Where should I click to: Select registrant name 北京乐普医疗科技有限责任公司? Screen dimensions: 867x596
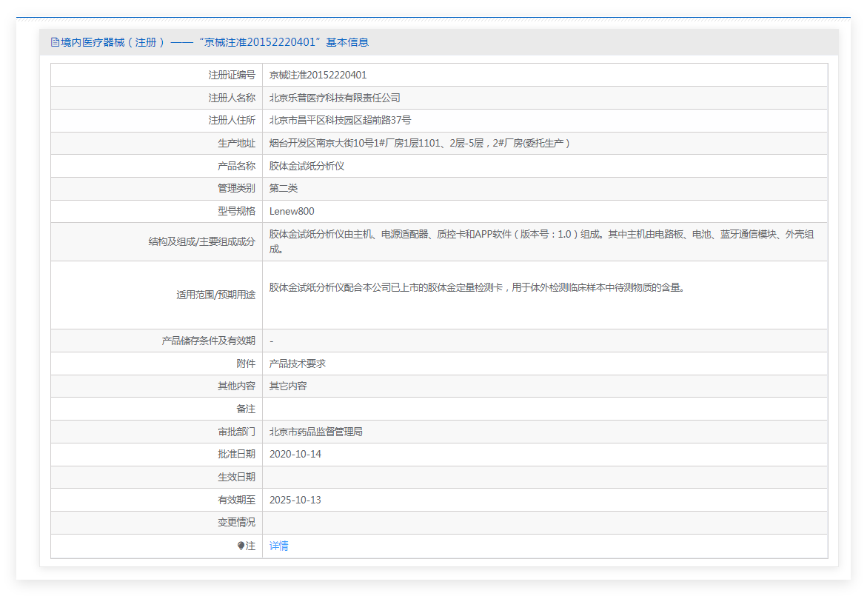point(335,97)
